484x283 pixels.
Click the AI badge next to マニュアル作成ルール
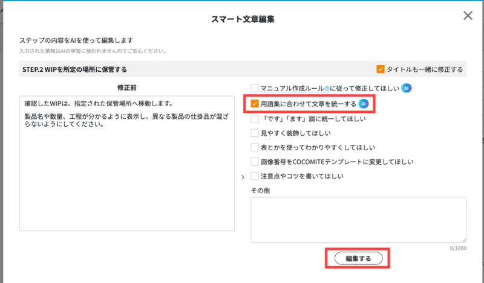(x=406, y=88)
